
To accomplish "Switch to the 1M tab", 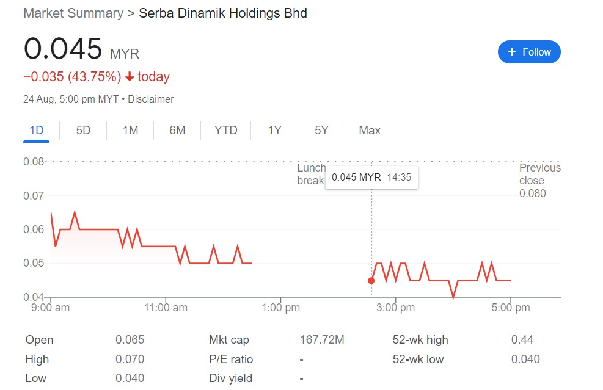I will tap(130, 130).
